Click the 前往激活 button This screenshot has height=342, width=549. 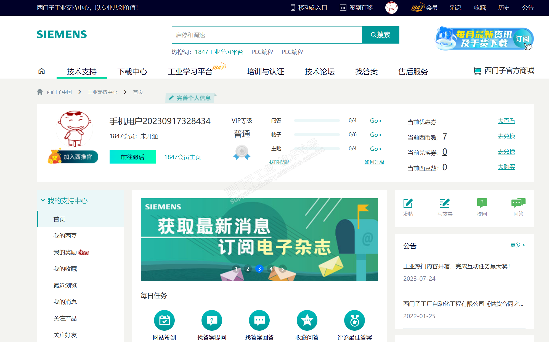pyautogui.click(x=132, y=157)
